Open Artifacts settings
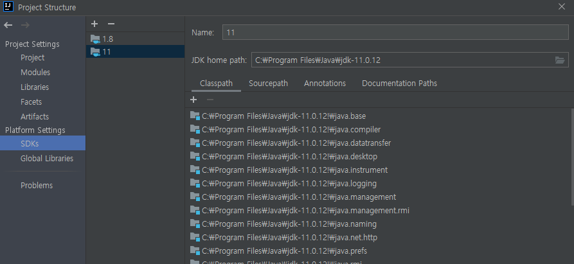The image size is (574, 264). coord(35,116)
